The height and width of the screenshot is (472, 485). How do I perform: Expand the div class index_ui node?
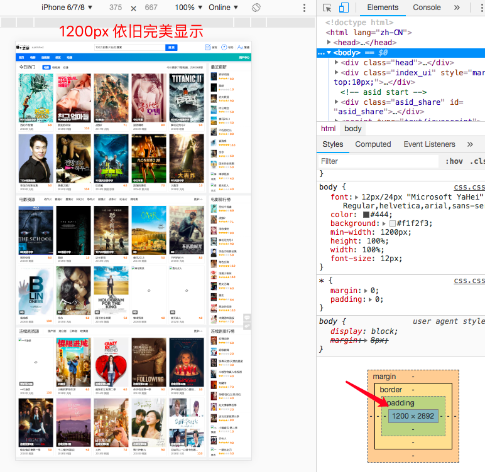point(337,72)
